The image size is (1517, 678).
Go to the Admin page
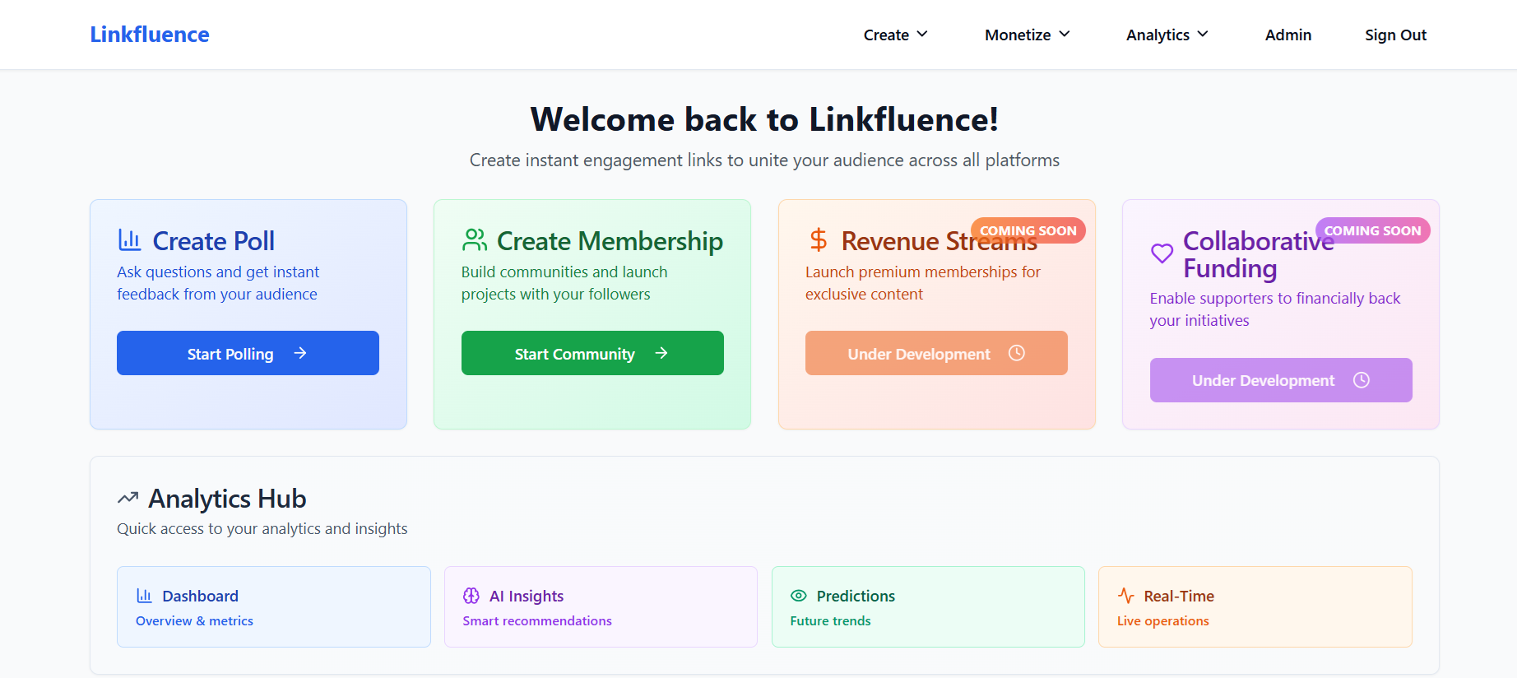click(x=1288, y=35)
